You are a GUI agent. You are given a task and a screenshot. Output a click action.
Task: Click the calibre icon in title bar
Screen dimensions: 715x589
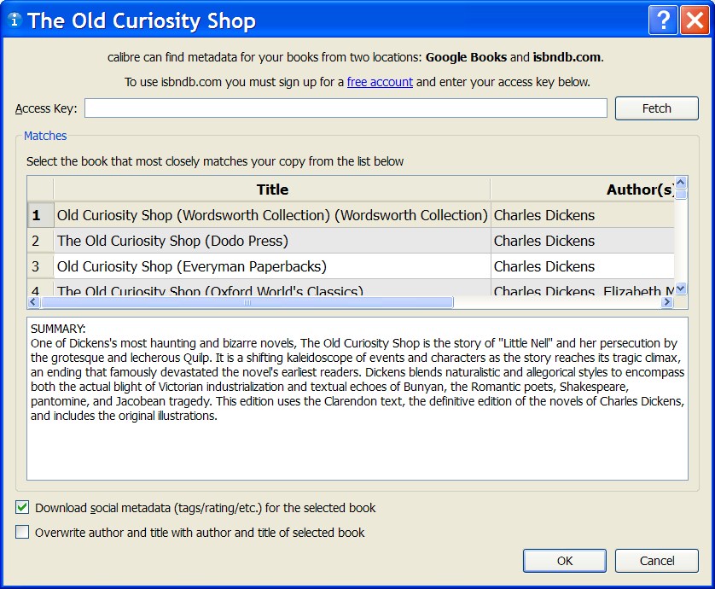(14, 20)
